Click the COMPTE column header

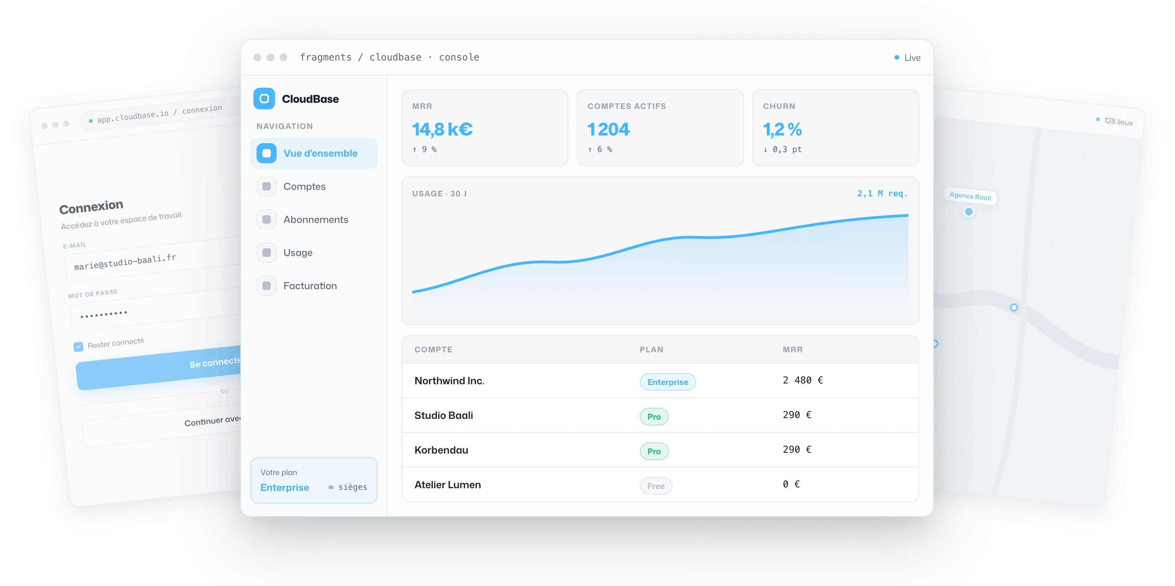(433, 350)
